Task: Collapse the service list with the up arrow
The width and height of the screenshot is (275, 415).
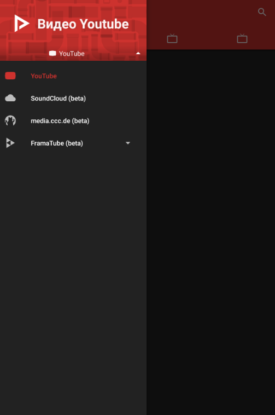Action: click(x=138, y=54)
